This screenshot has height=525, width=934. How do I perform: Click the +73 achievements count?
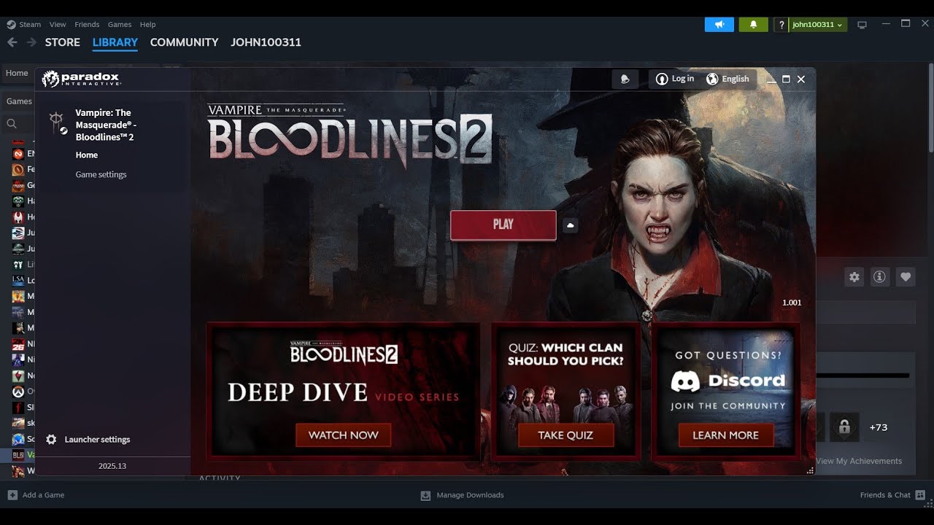click(x=879, y=427)
